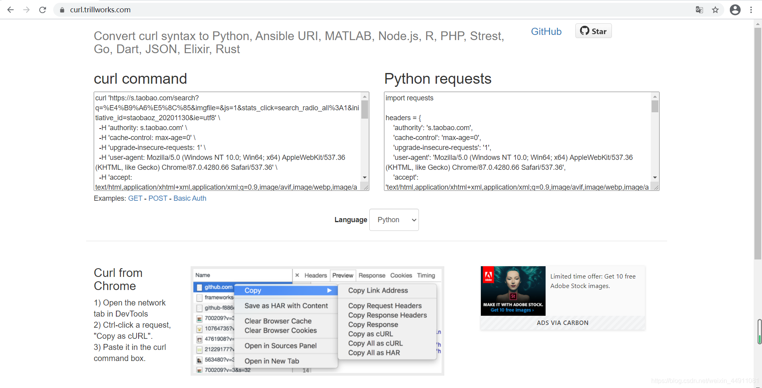Click the Python output box scroll-down arrow

[x=655, y=178]
